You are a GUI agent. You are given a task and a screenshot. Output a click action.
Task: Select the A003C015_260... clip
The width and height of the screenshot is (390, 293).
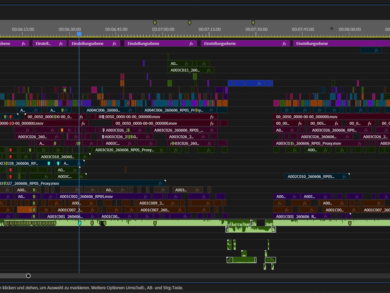coord(191,70)
